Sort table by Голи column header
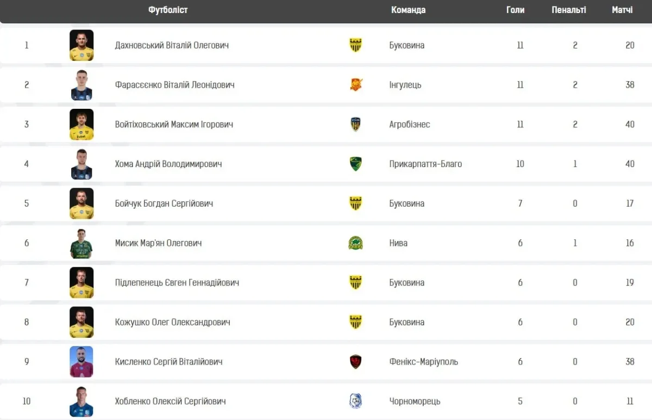 [x=515, y=10]
